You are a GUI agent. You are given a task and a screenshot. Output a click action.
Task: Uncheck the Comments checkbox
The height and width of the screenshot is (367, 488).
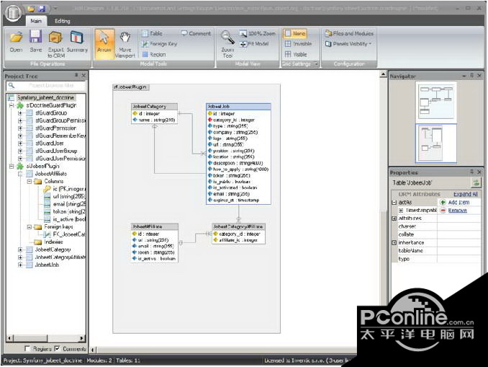tap(57, 348)
